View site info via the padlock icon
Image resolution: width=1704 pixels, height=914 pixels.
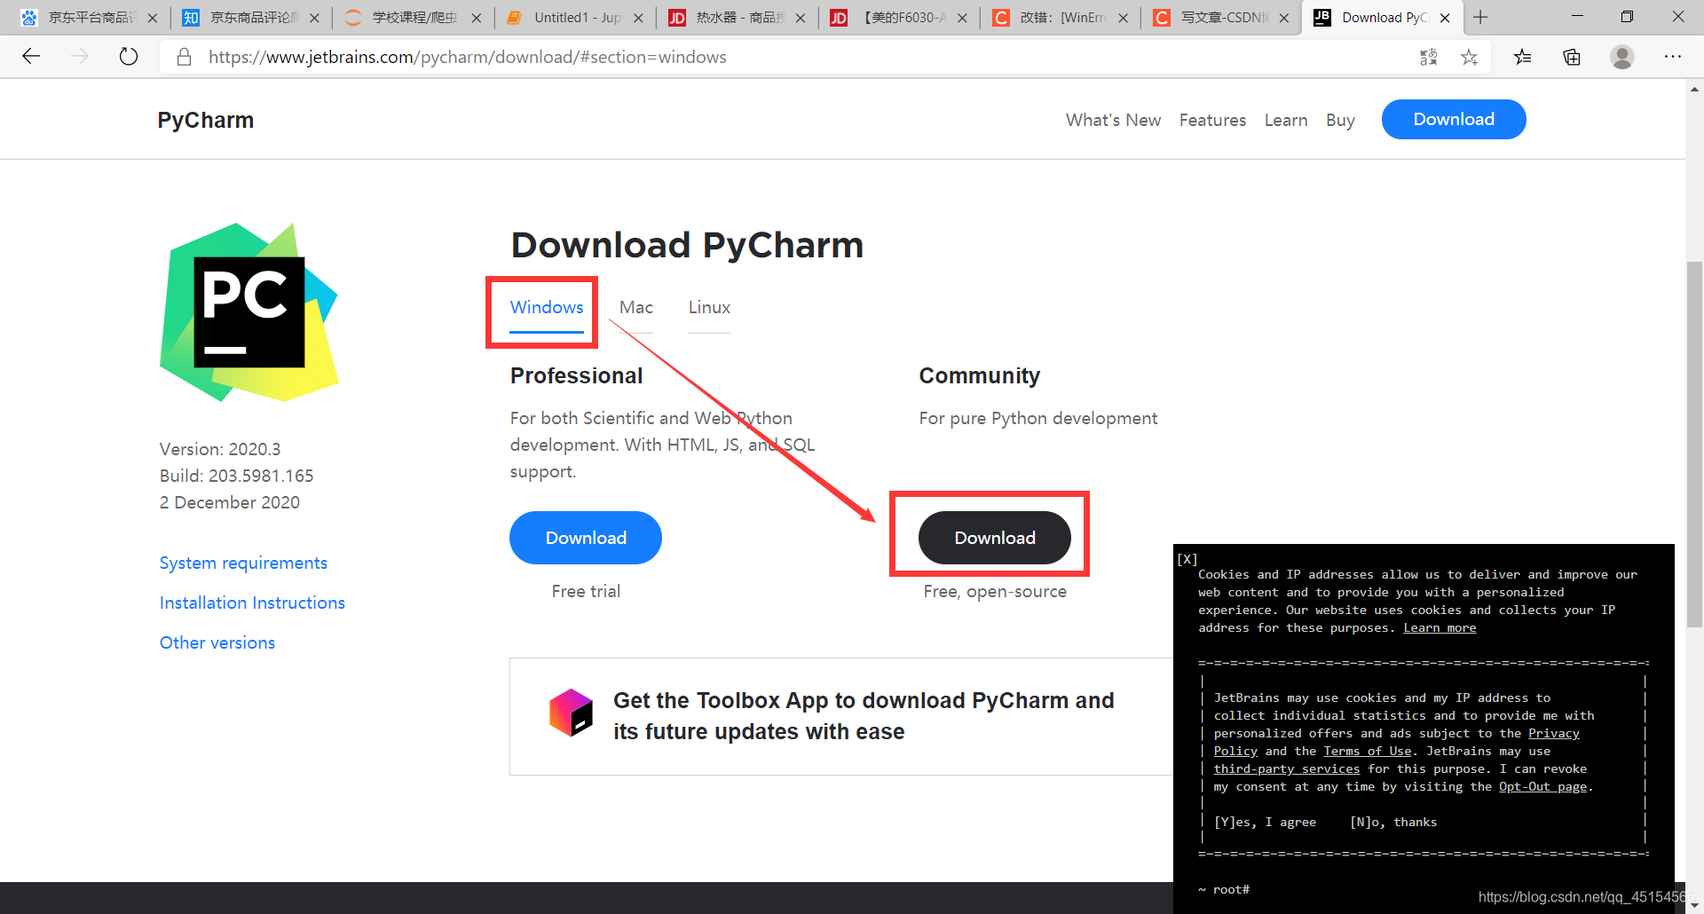tap(184, 57)
